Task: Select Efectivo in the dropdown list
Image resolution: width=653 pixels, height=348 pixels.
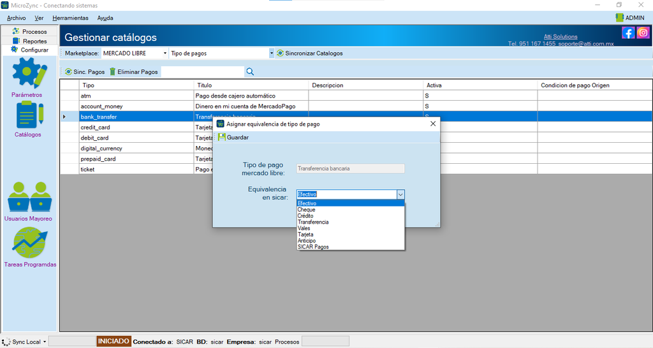Action: [350, 203]
